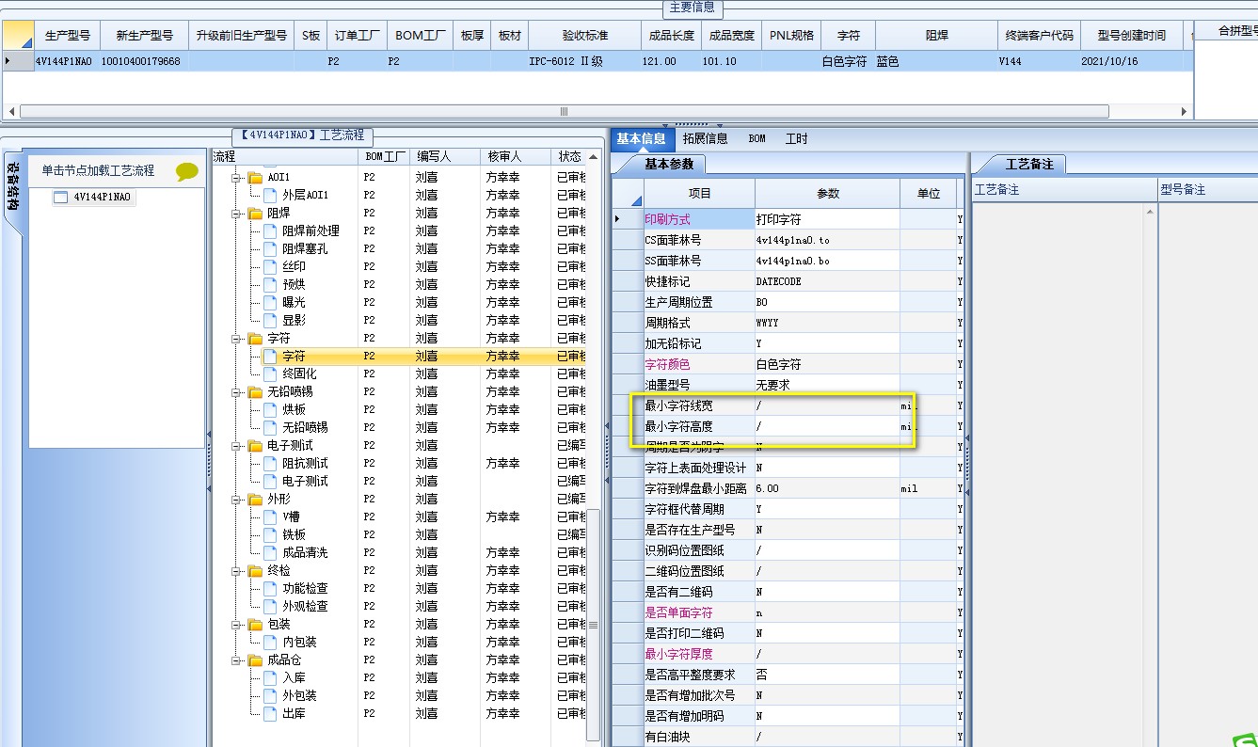This screenshot has width=1258, height=747.
Task: Click the folder icon of the AOI1 group
Action: click(x=255, y=177)
